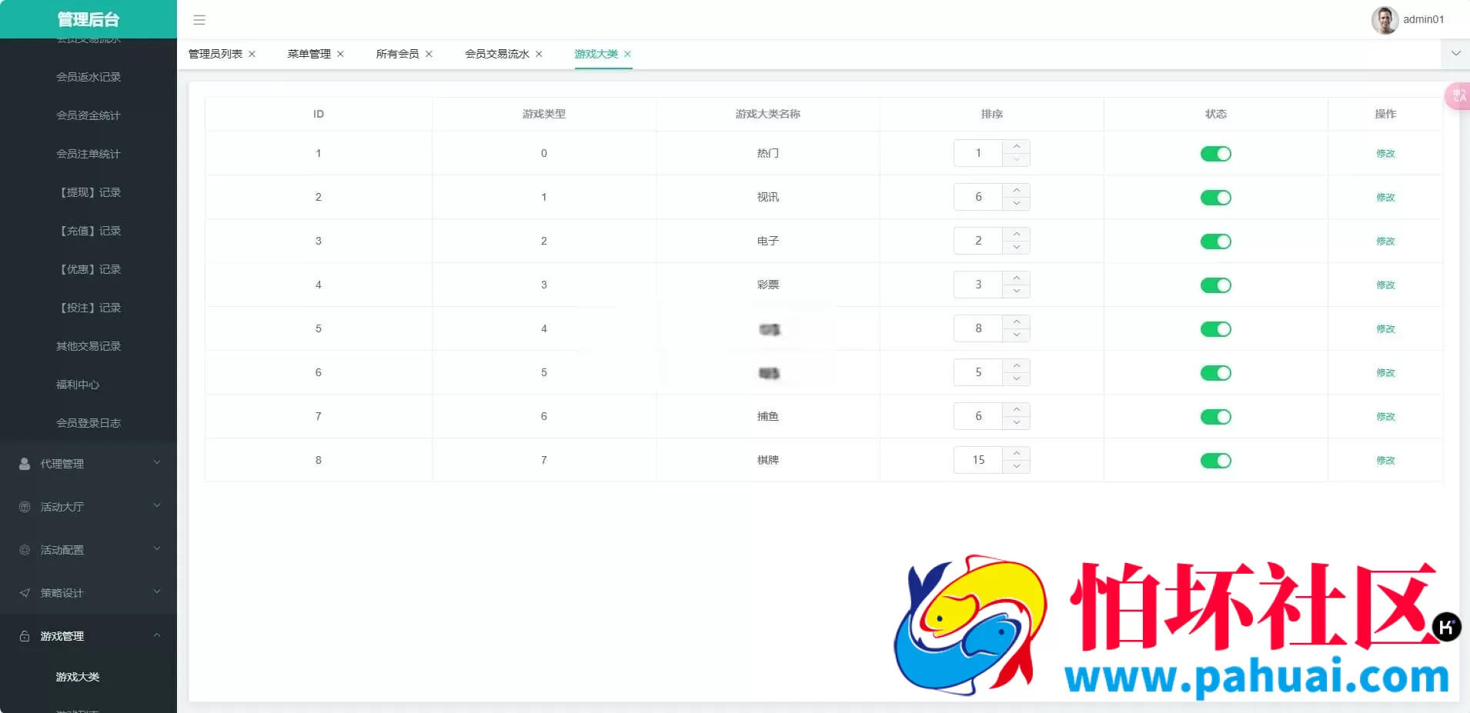The width and height of the screenshot is (1470, 713).
Task: Click the 活动配置 gear icon
Action: [25, 550]
